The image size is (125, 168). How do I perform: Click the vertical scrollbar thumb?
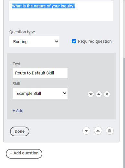tap(124, 112)
